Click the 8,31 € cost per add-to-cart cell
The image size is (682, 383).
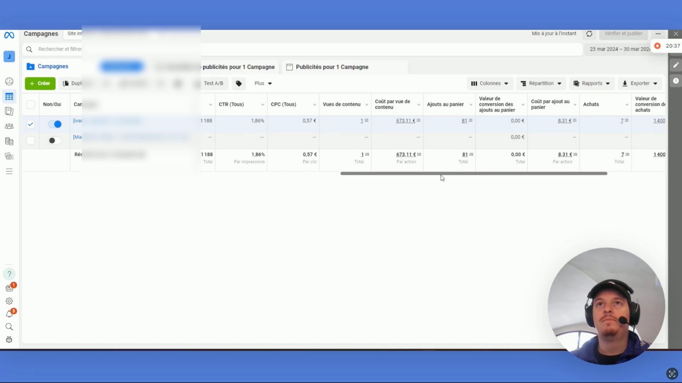click(x=565, y=121)
